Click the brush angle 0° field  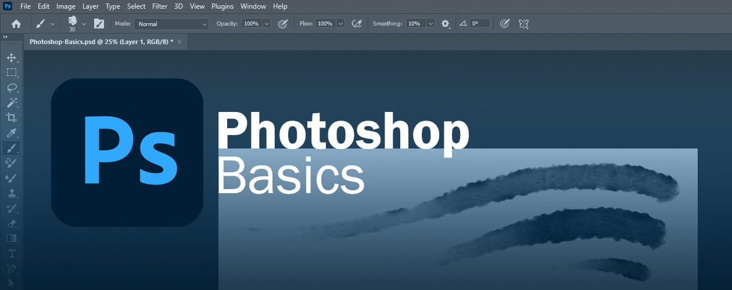479,24
